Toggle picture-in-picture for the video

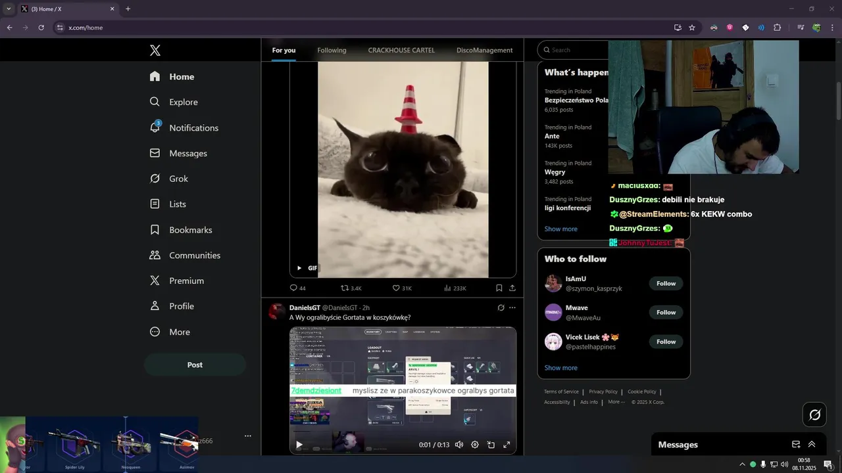(491, 445)
